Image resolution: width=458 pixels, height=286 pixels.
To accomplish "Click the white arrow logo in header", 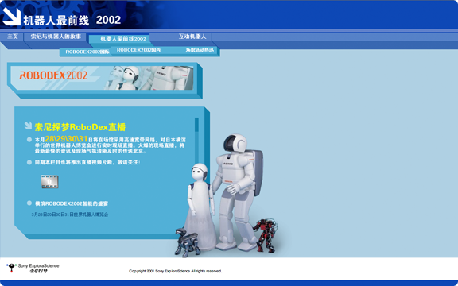I will click(x=12, y=17).
